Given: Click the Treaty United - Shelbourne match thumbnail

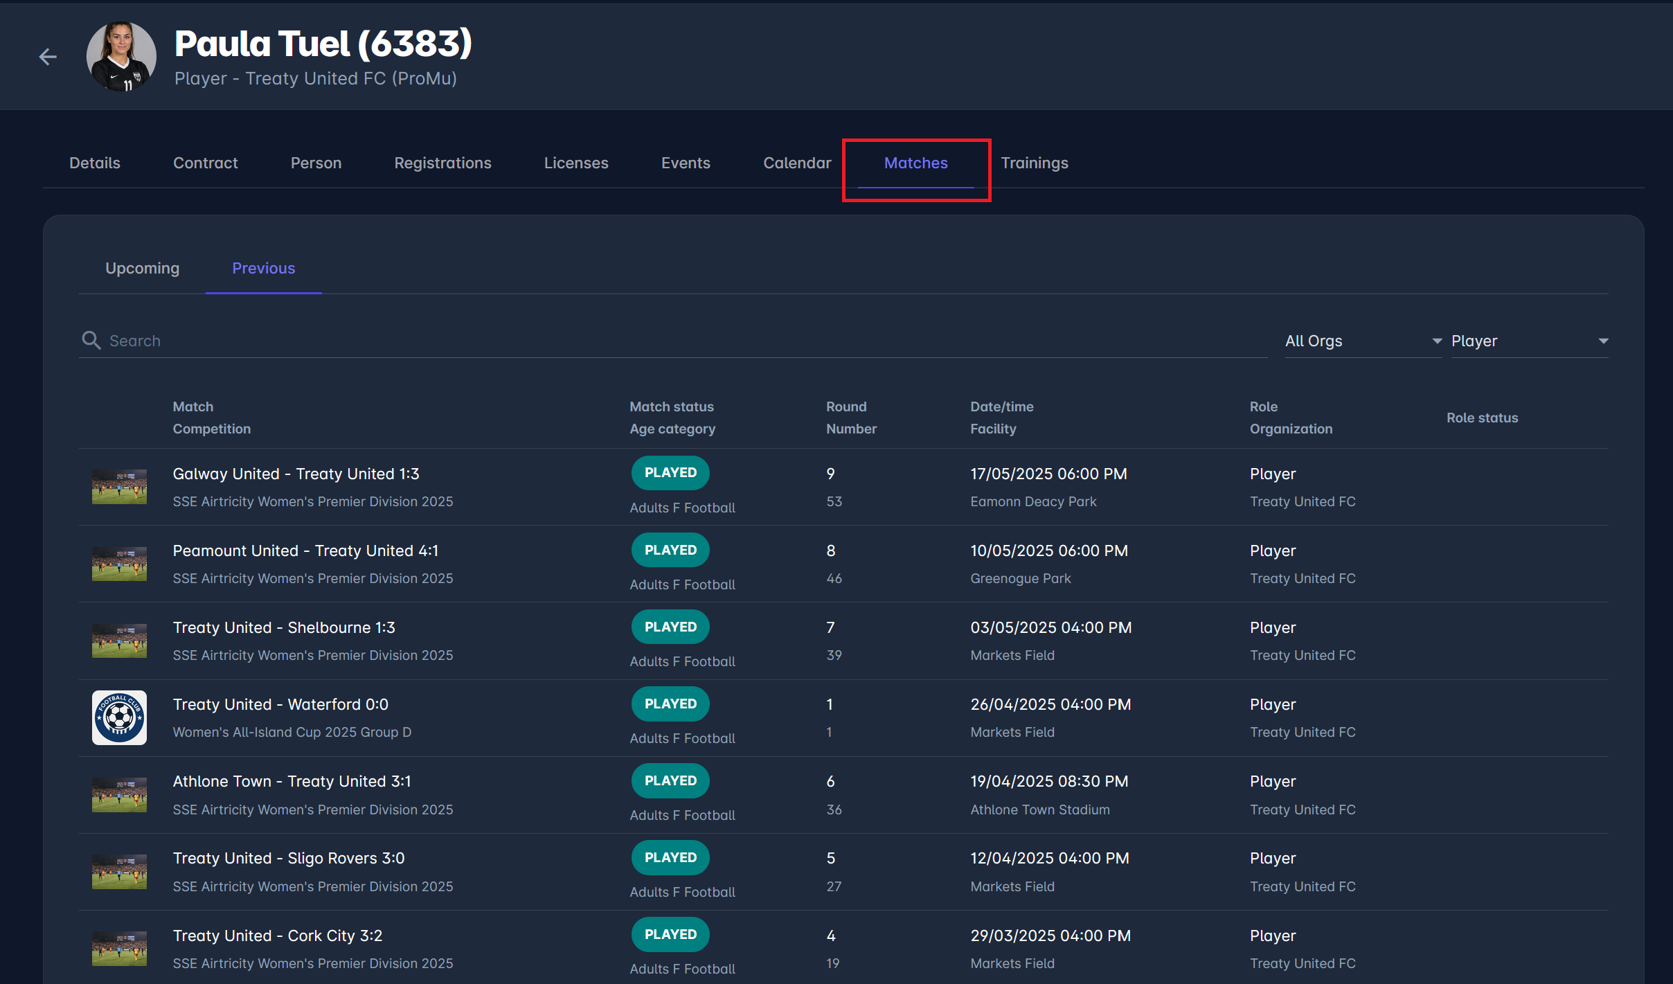Looking at the screenshot, I should pyautogui.click(x=119, y=640).
